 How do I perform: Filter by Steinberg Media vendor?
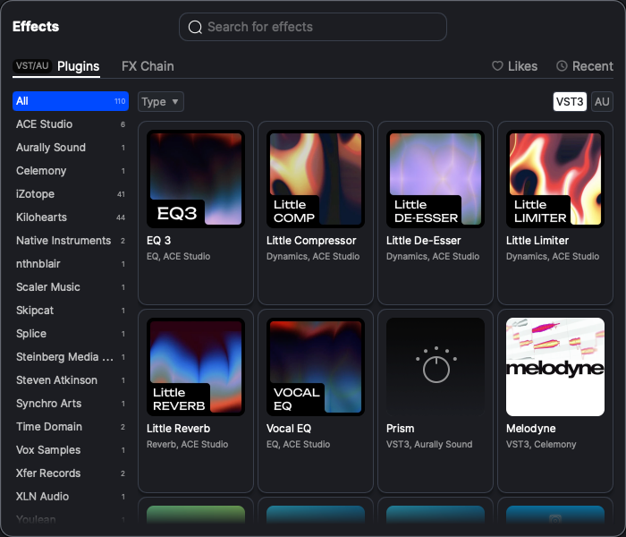coord(71,357)
